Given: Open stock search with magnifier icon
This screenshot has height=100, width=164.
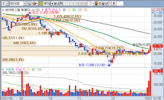Looking at the screenshot, I should 29,4.
